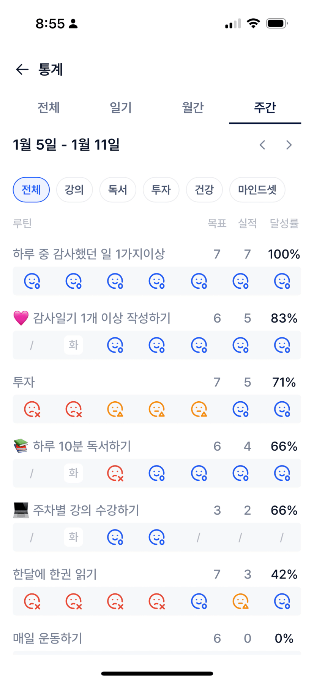Tap first blue success face in 주차별 강의 row

point(115,537)
